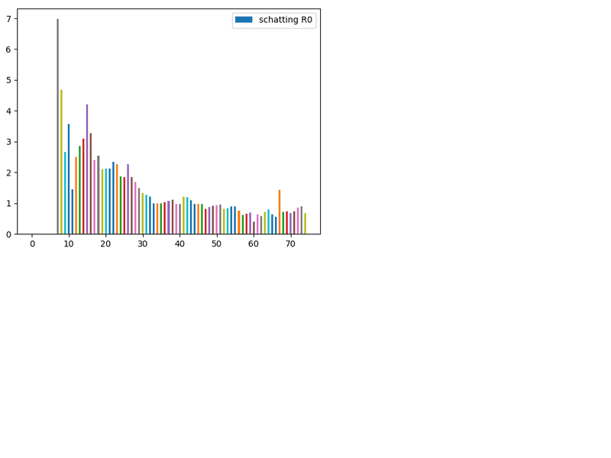The width and height of the screenshot is (611, 458).
Task: Click the yellow-green bar reaching about 4.7
Action: click(61, 162)
